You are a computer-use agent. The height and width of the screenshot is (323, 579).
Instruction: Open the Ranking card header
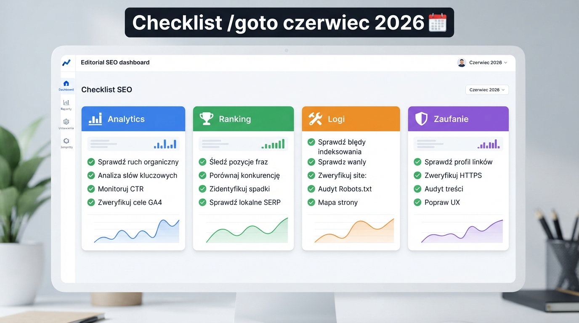[x=243, y=119]
